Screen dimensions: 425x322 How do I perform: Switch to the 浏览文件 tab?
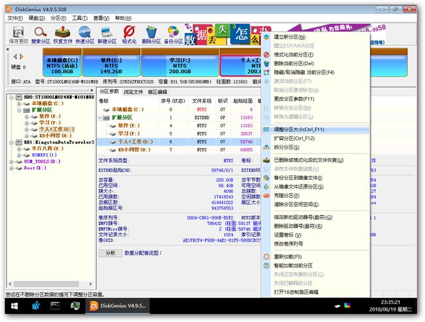click(133, 91)
